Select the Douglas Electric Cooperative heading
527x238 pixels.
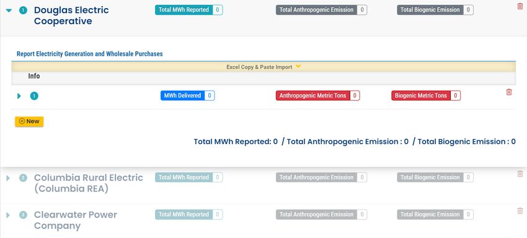[x=71, y=15]
